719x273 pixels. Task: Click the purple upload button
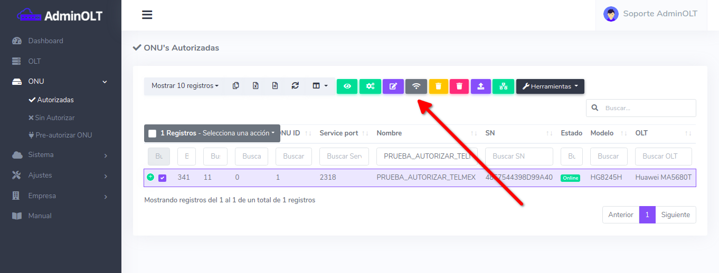coord(480,86)
